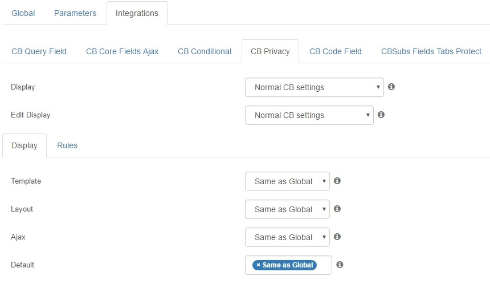The height and width of the screenshot is (284, 490).
Task: Go to the CB Code Field tab
Action: pos(336,51)
